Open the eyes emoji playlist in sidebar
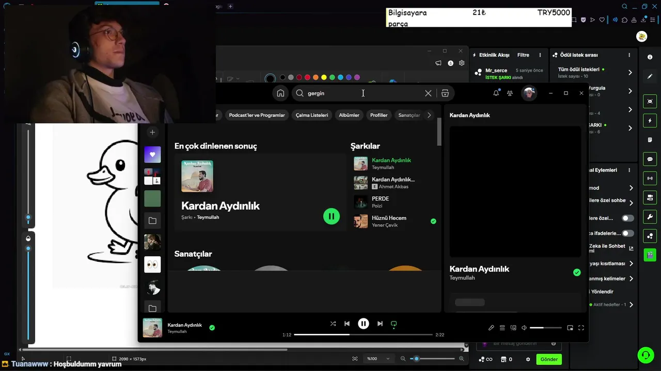The width and height of the screenshot is (661, 371). coord(152,265)
